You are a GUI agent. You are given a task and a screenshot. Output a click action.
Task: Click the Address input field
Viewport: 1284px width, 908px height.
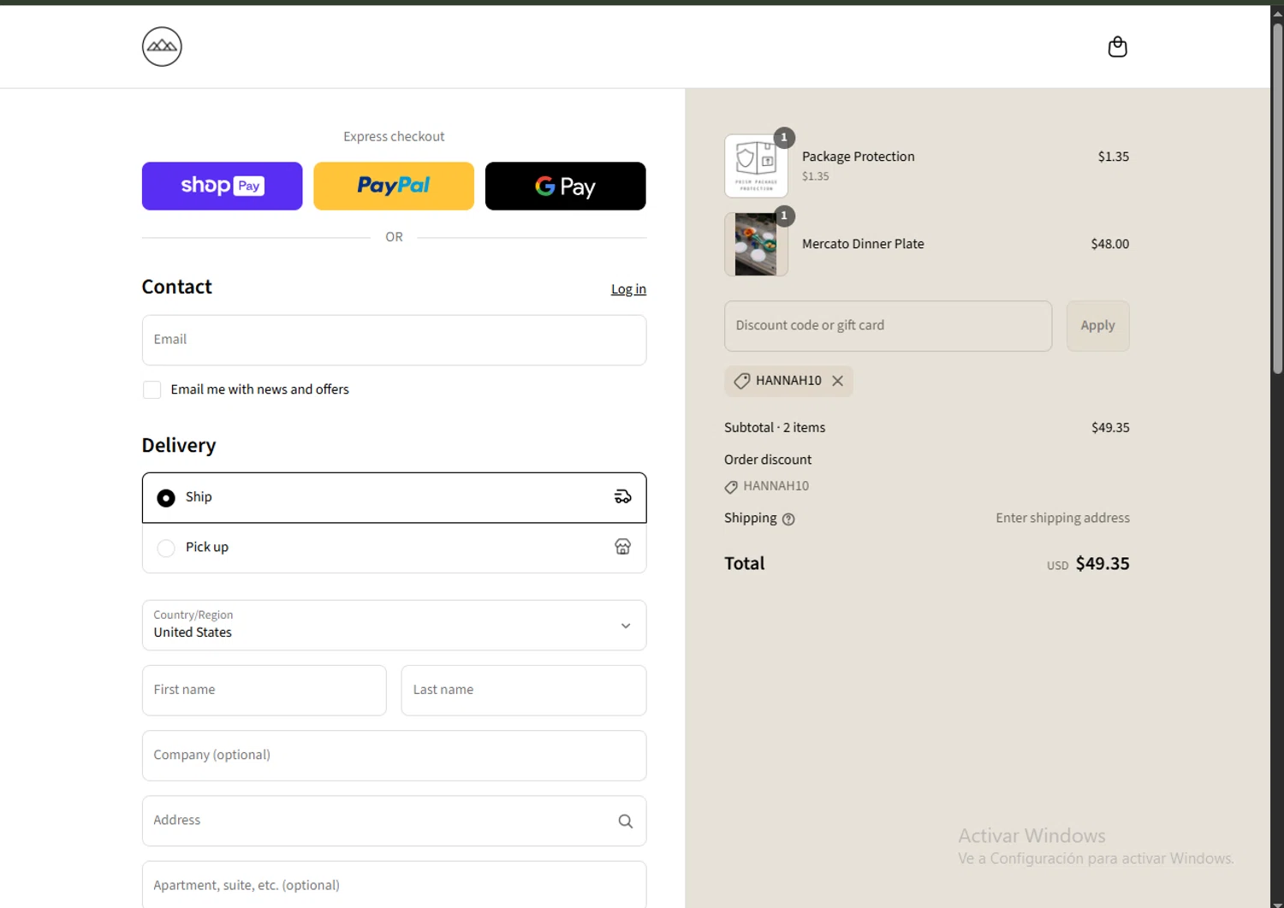(394, 821)
